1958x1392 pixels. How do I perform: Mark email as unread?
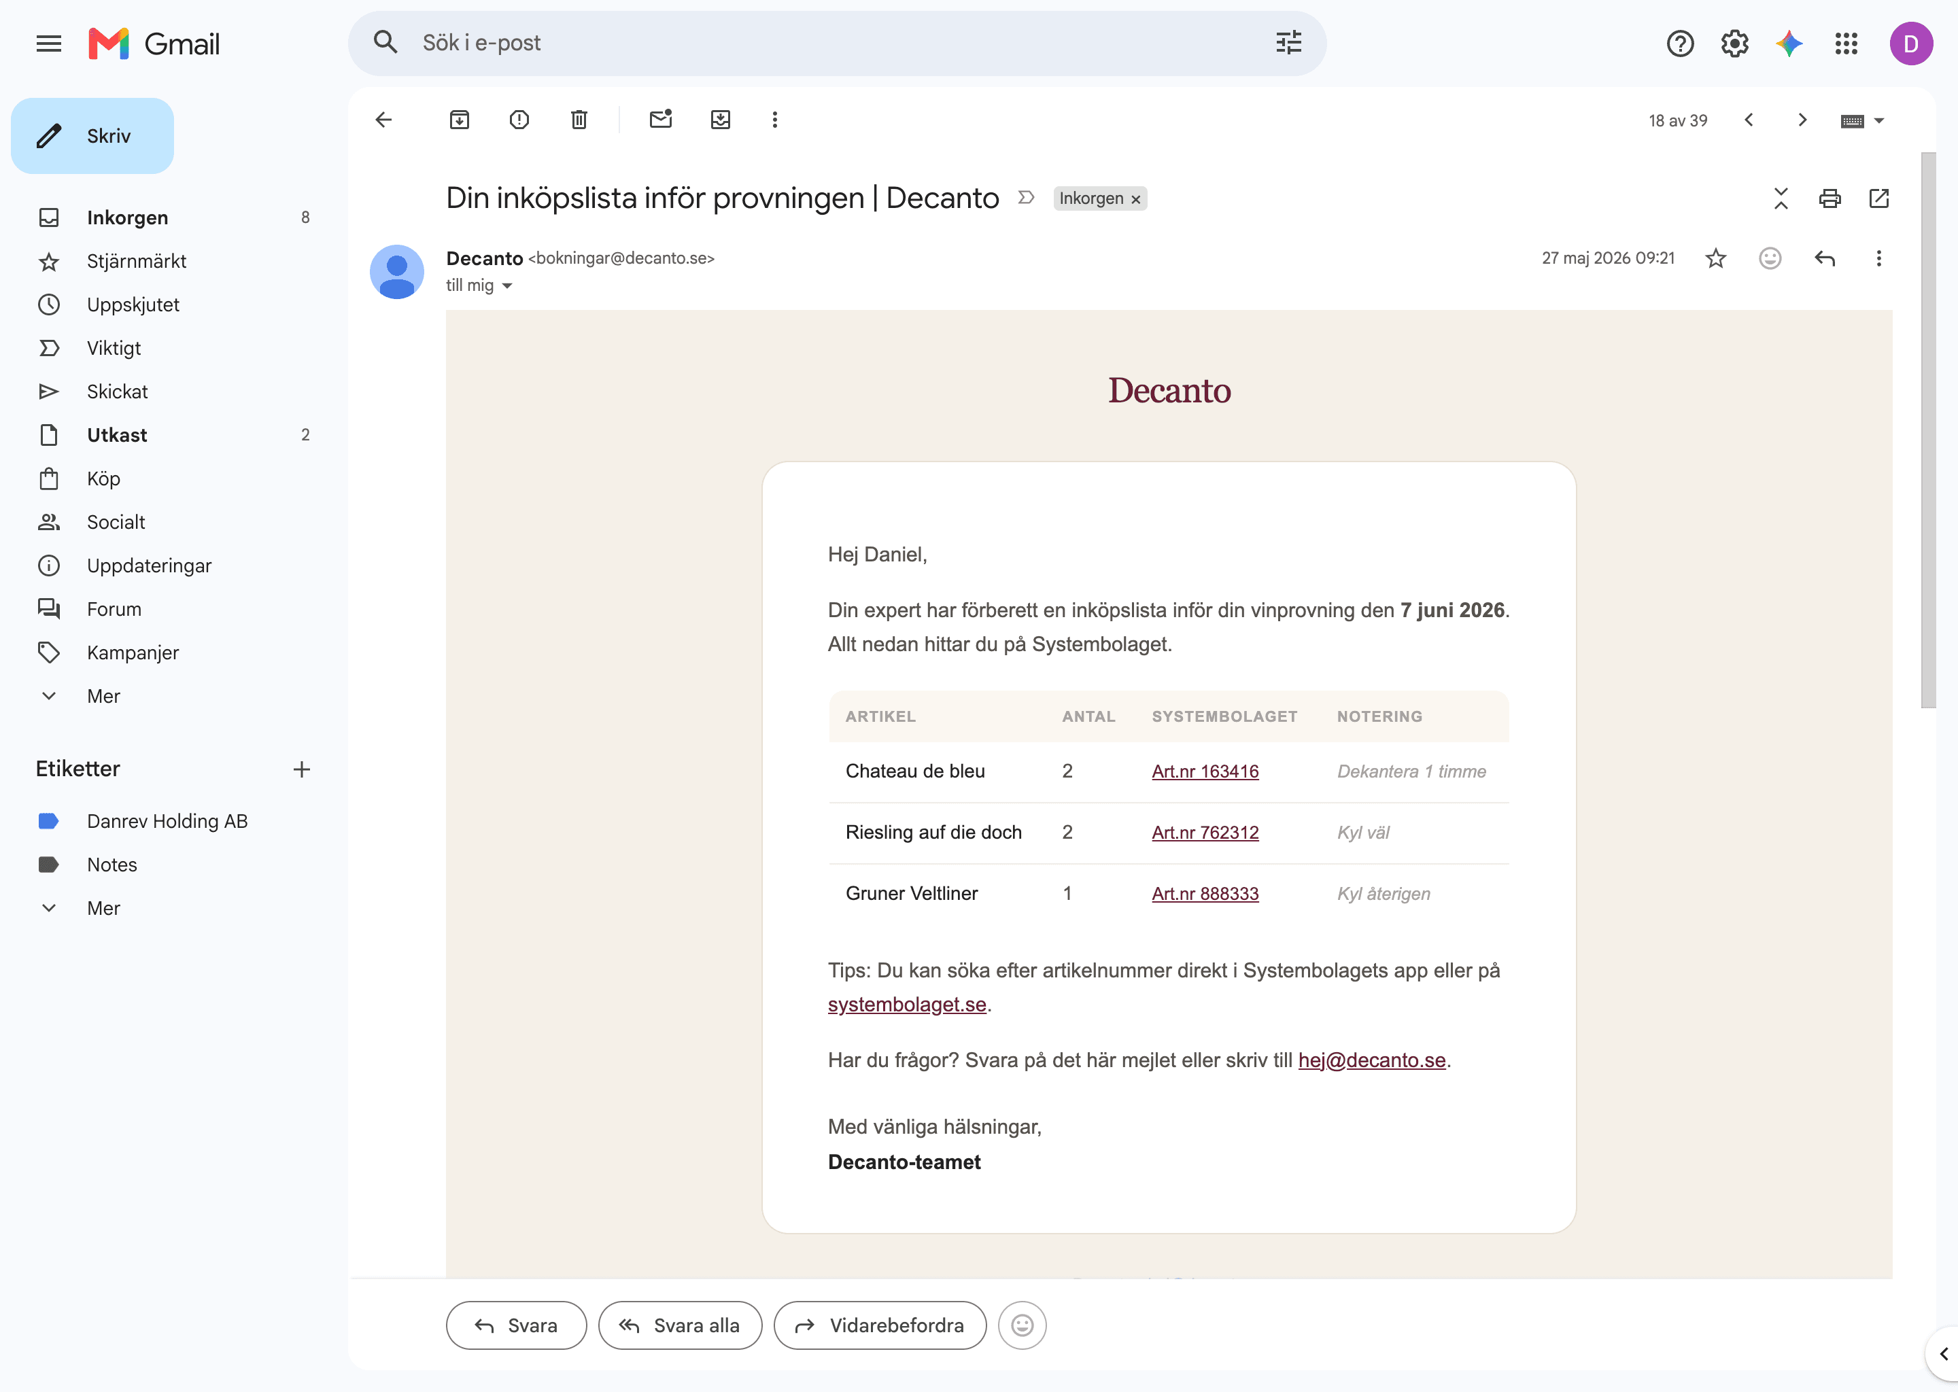660,119
